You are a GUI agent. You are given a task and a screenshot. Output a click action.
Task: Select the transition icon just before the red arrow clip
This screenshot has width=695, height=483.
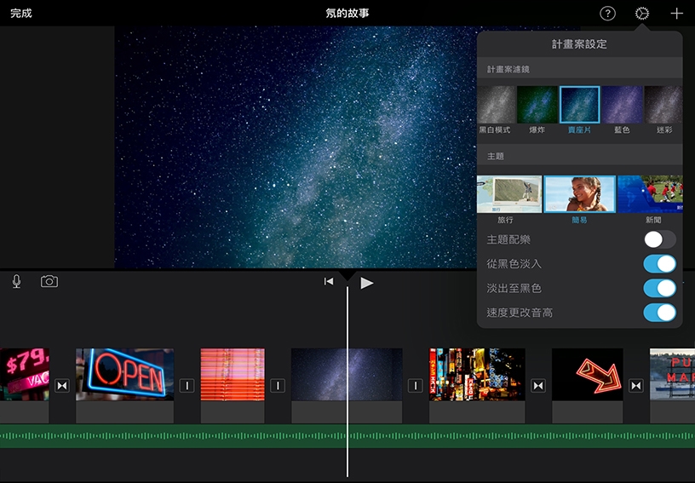tap(538, 386)
